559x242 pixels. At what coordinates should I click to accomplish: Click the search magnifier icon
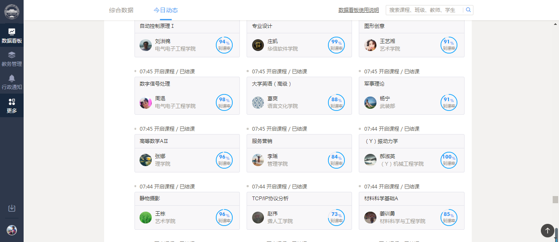[468, 10]
